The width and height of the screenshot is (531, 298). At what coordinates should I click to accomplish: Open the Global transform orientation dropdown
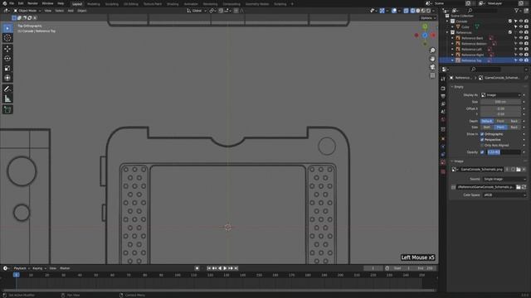(197, 11)
